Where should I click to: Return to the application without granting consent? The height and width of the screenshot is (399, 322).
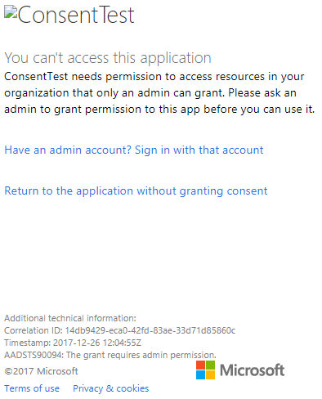coord(136,191)
